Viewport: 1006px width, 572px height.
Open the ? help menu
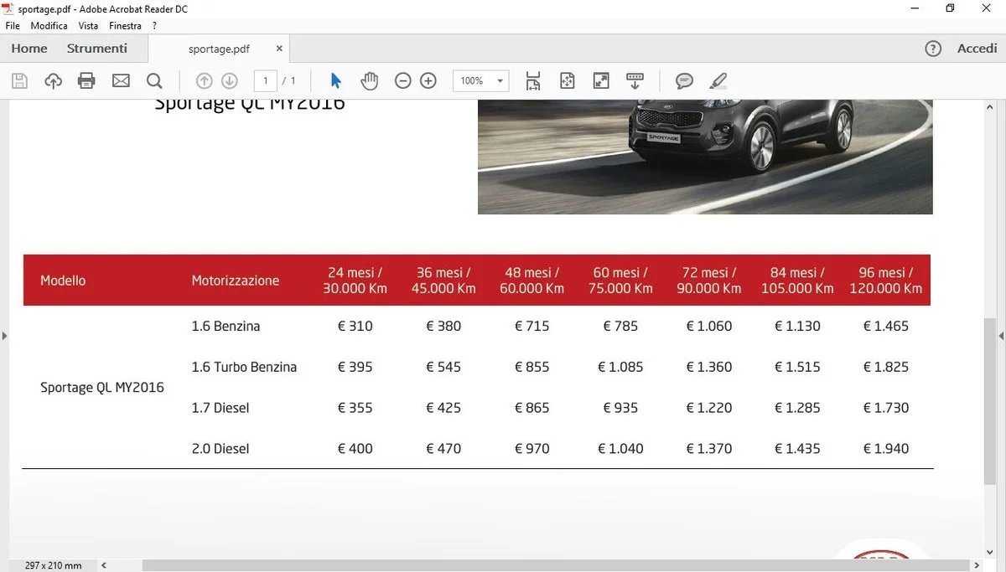(x=154, y=26)
